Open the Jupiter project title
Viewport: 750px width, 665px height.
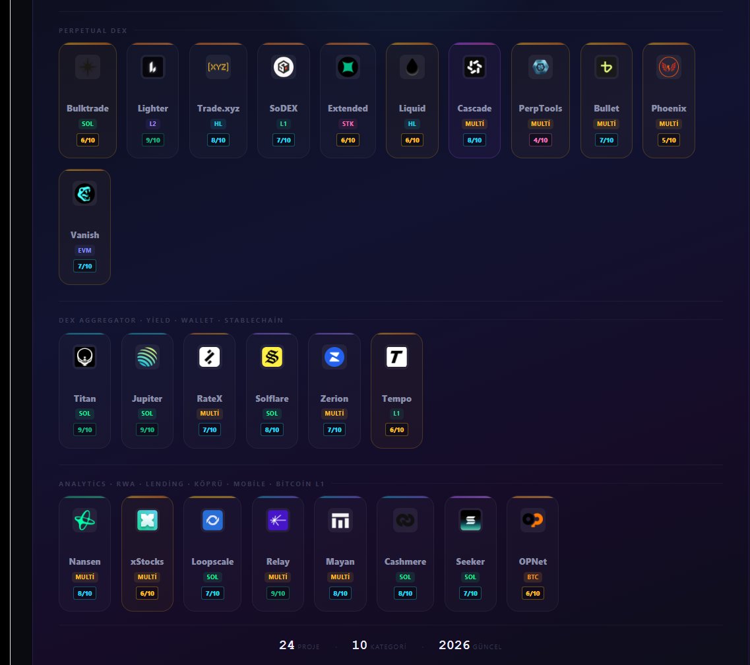tap(147, 398)
